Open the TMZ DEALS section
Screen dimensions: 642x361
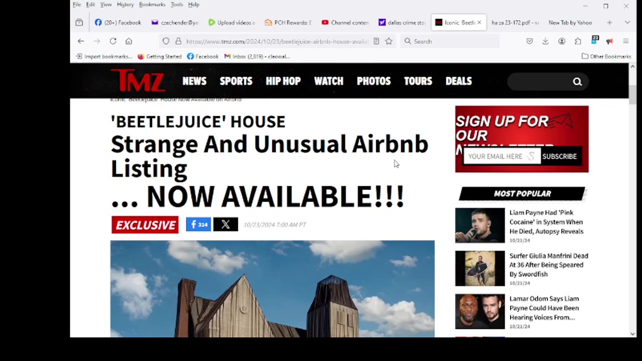[458, 81]
